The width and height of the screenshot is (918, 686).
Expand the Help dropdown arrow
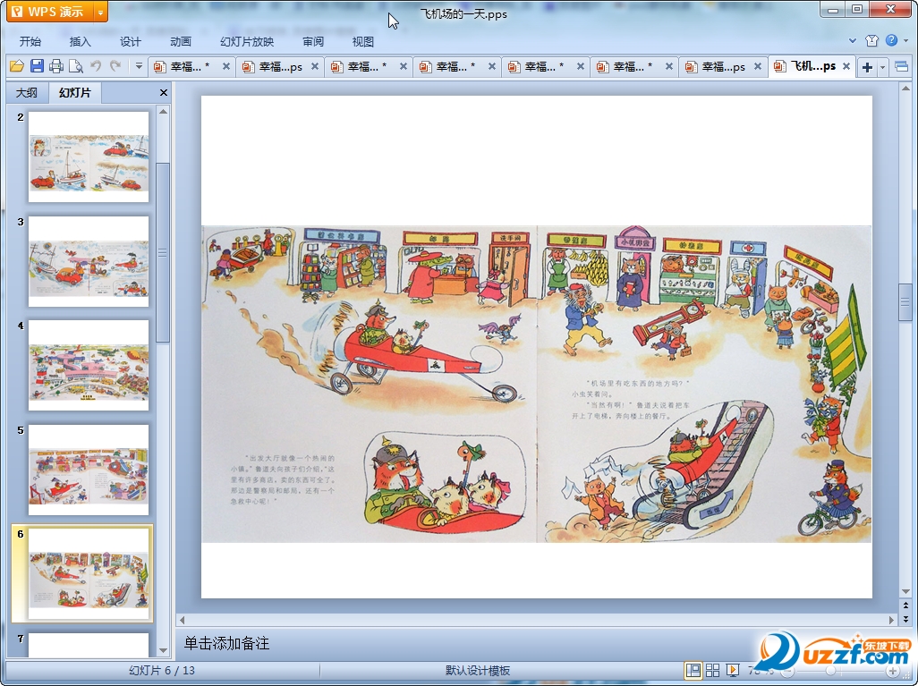pos(906,40)
